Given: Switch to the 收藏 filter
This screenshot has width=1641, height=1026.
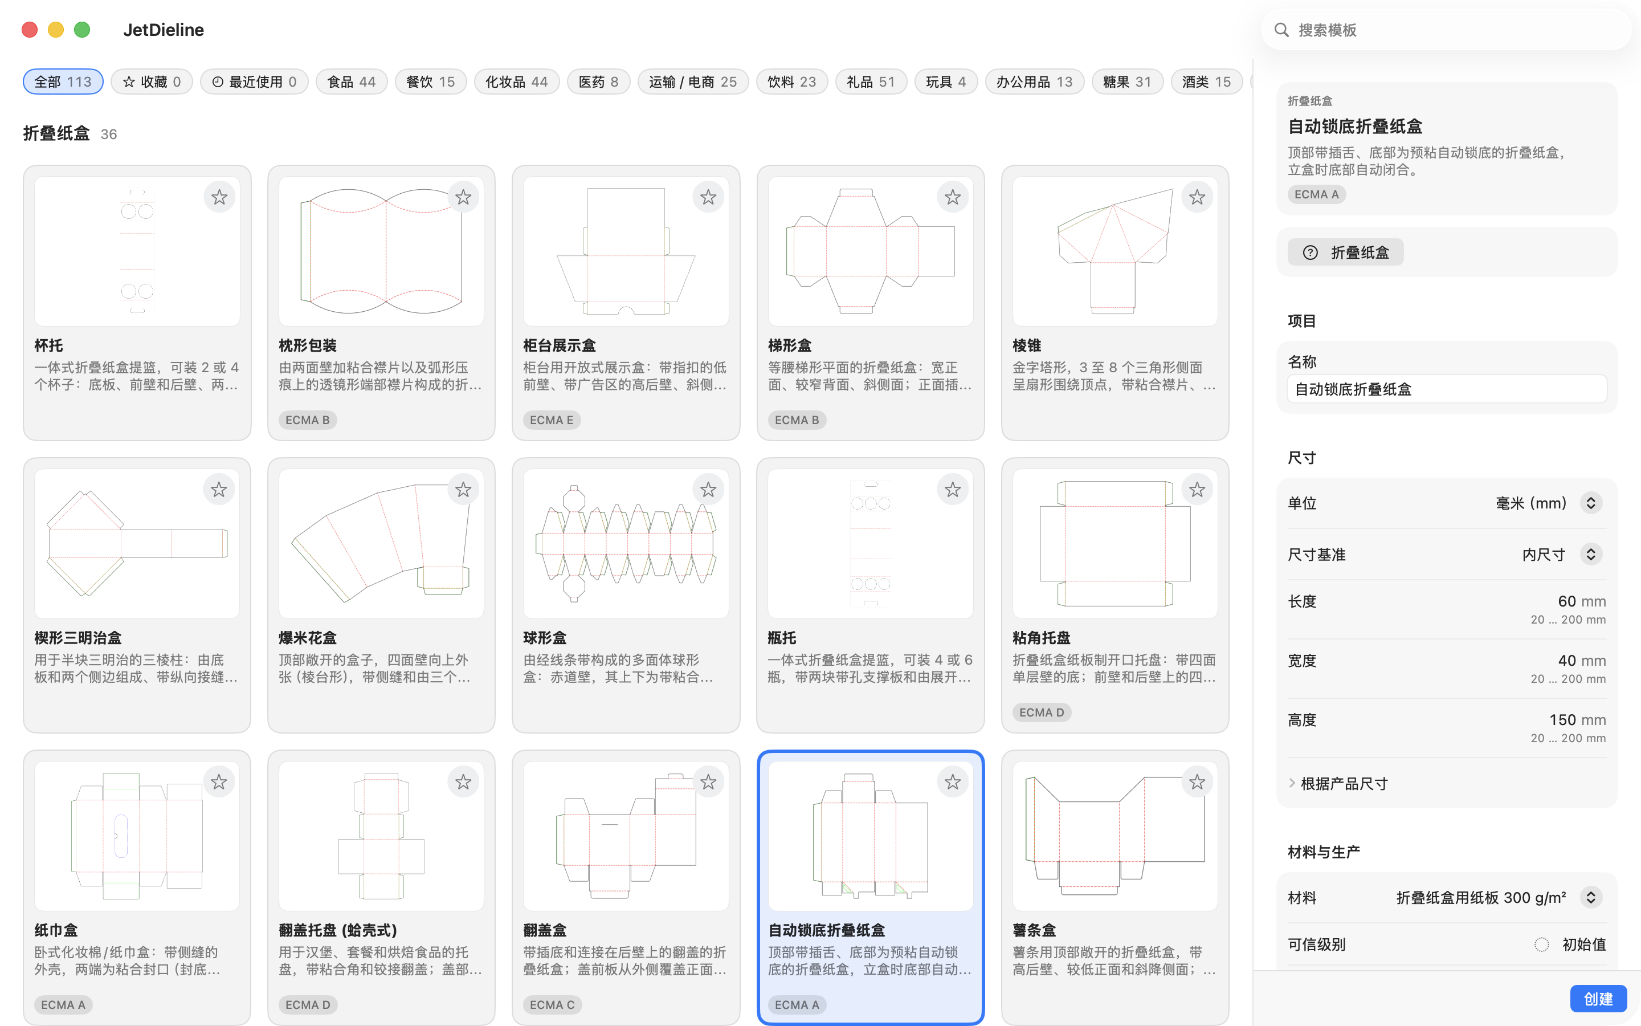Looking at the screenshot, I should coord(152,82).
